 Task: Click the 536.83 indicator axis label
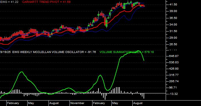[x=174, y=62]
